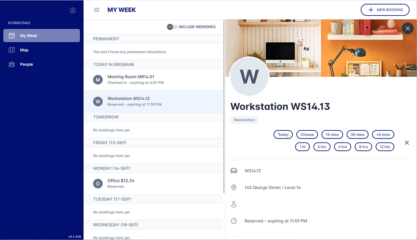Click the desk icon beside WS14.13
This screenshot has width=417, height=240.
[x=234, y=171]
